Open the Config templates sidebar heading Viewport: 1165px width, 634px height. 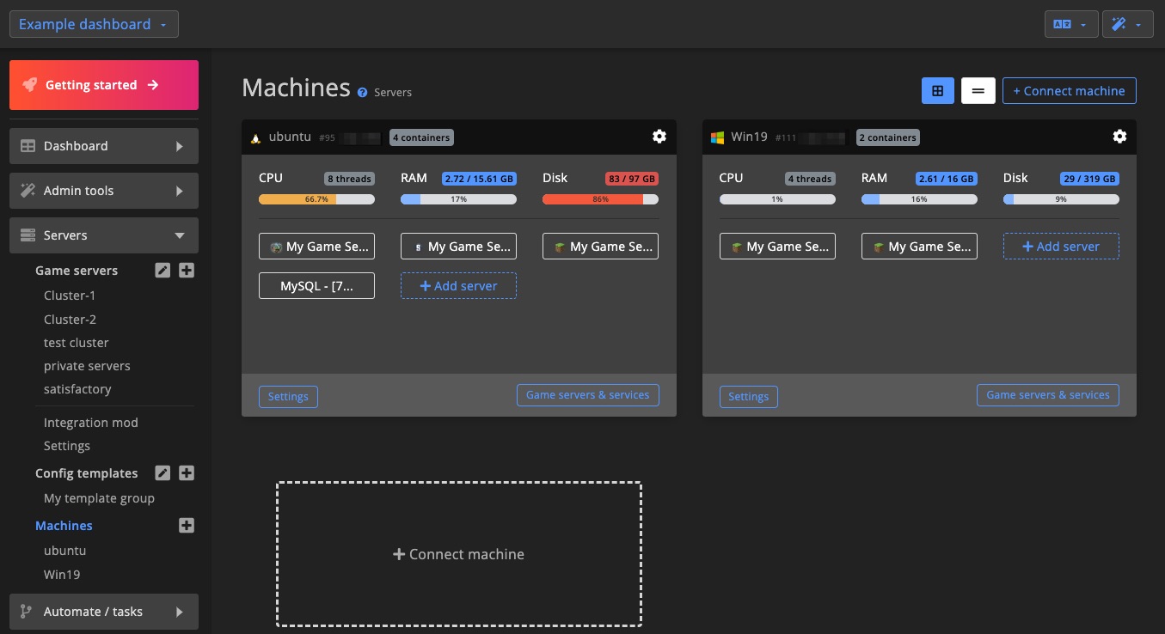click(x=86, y=473)
